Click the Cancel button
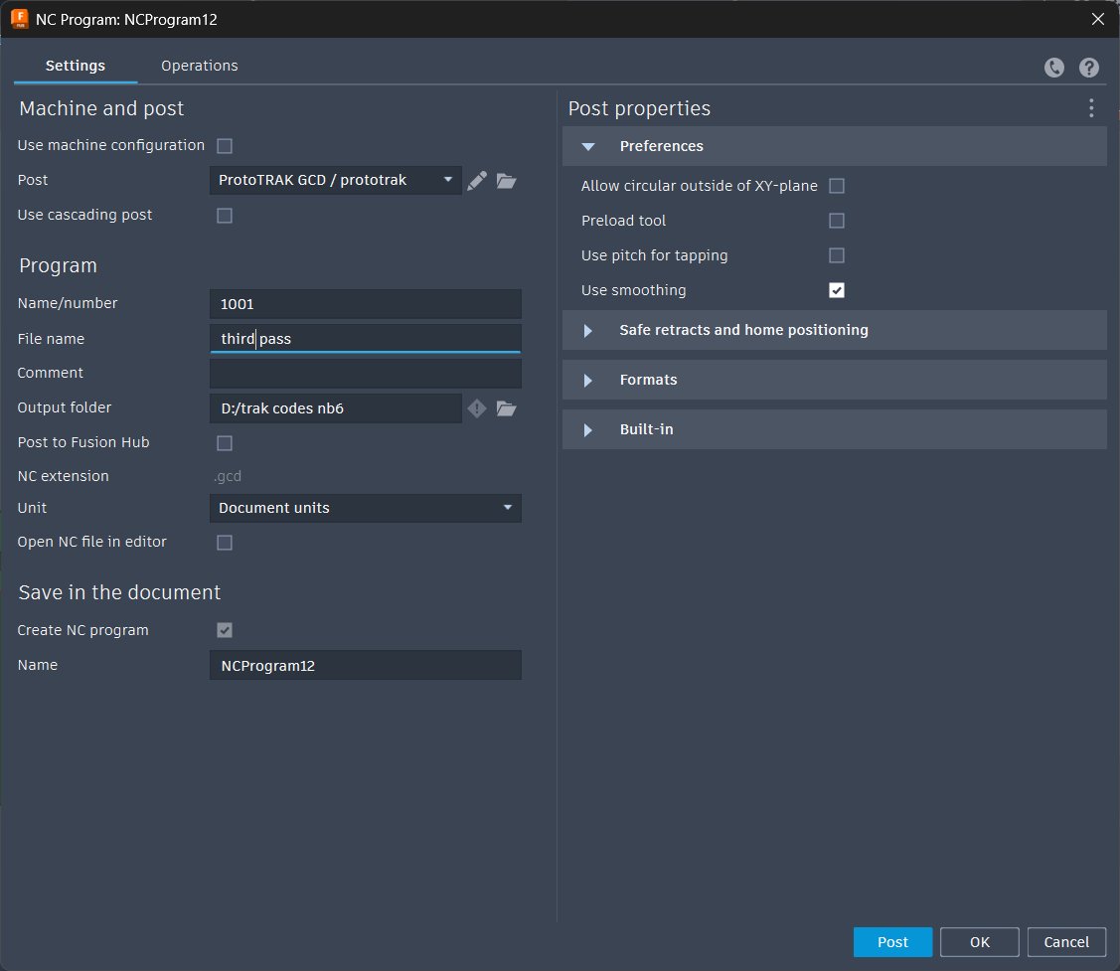The height and width of the screenshot is (971, 1120). 1066,942
